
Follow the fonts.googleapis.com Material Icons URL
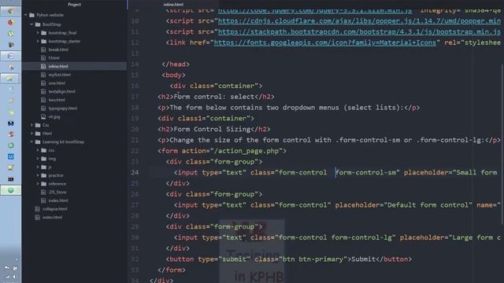325,42
